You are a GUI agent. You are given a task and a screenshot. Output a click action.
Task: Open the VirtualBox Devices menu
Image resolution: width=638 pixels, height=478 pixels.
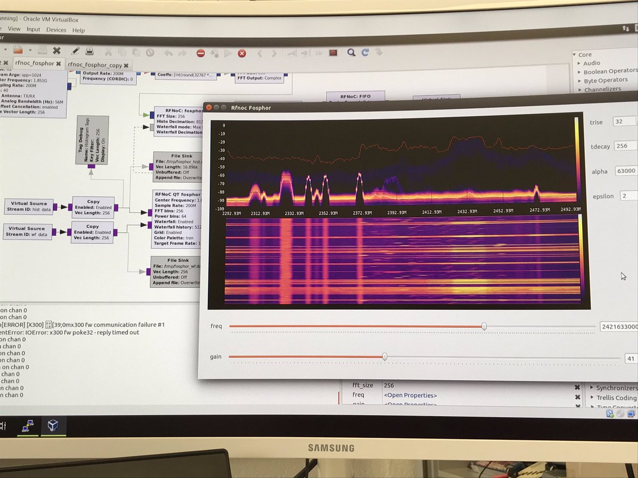click(56, 30)
